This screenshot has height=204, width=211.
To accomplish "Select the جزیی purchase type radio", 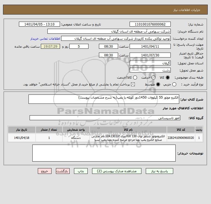I will pos(174,84).
